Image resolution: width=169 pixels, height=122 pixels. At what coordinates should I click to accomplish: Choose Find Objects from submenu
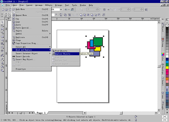pos(66,51)
